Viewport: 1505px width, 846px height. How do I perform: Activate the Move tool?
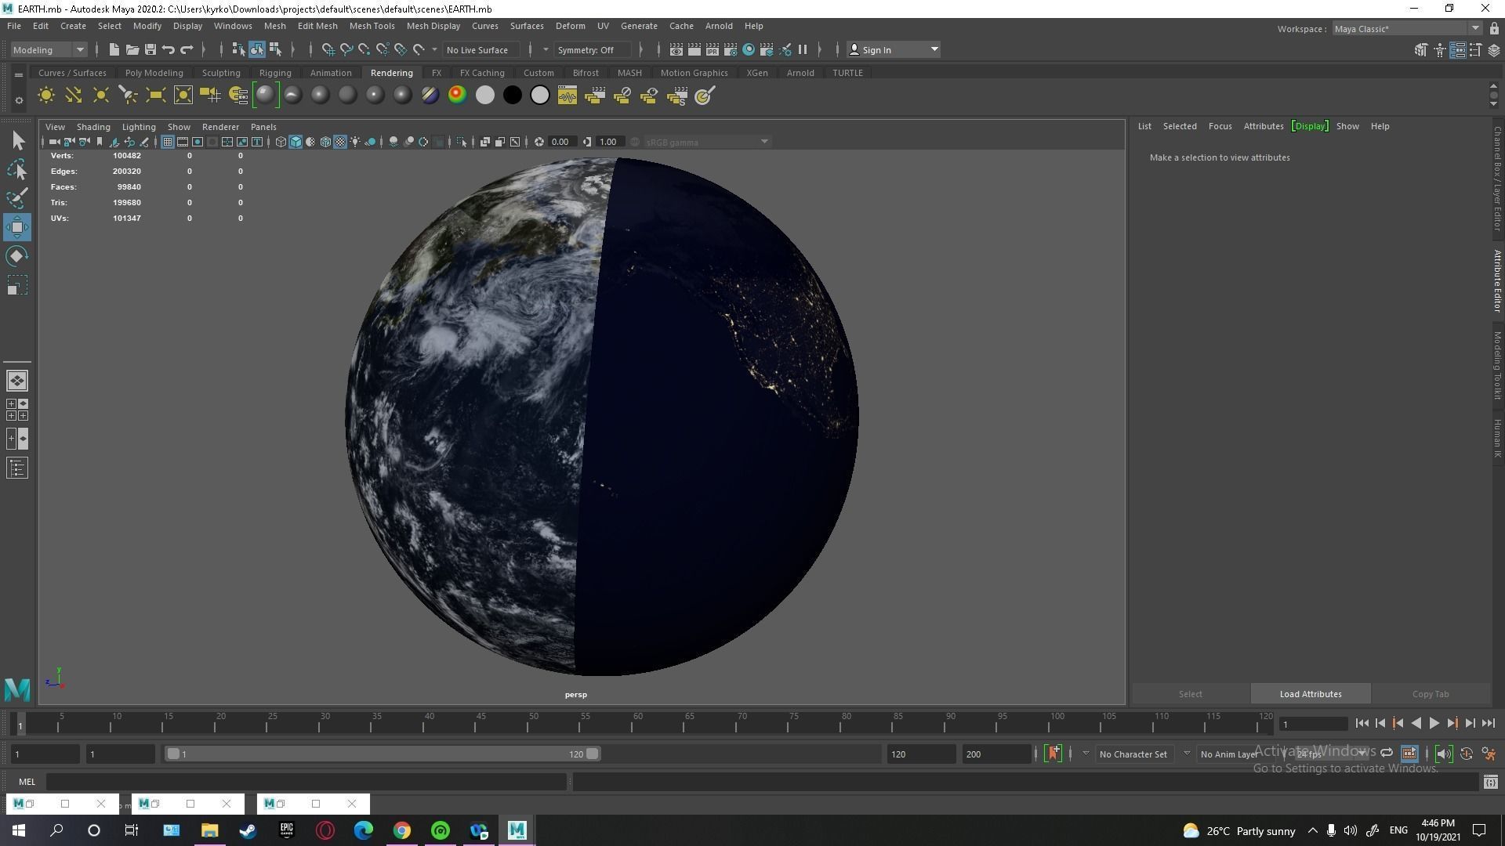[x=17, y=227]
